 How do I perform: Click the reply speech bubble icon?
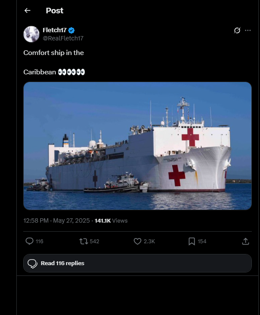pos(30,242)
